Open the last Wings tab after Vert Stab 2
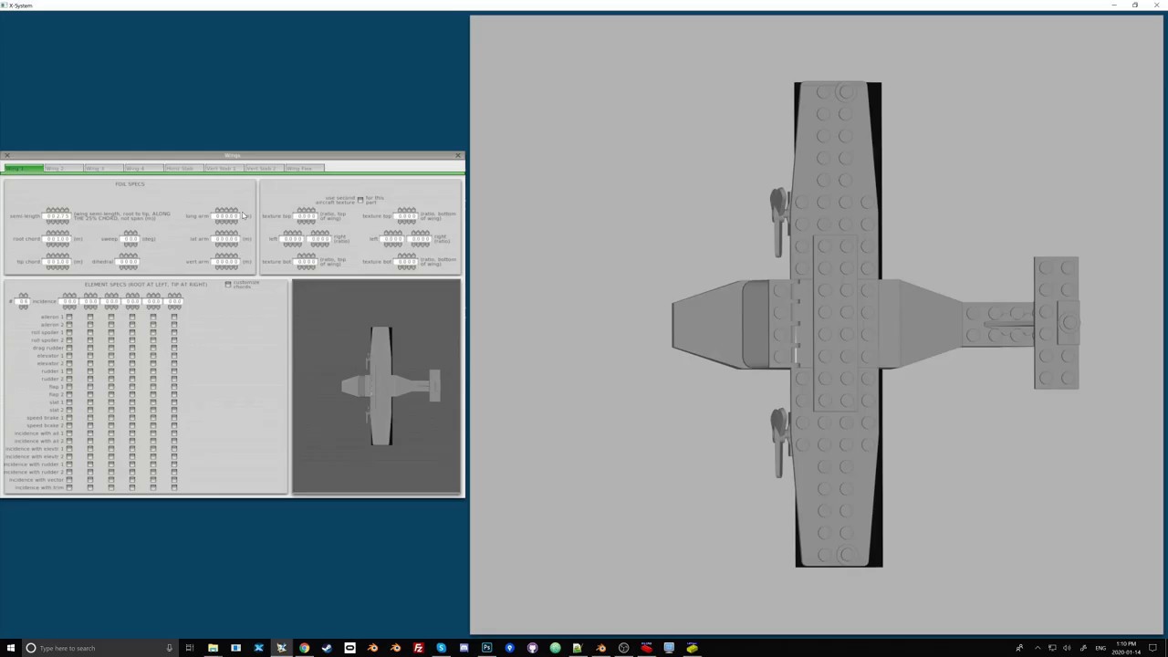The height and width of the screenshot is (657, 1168). pos(304,169)
